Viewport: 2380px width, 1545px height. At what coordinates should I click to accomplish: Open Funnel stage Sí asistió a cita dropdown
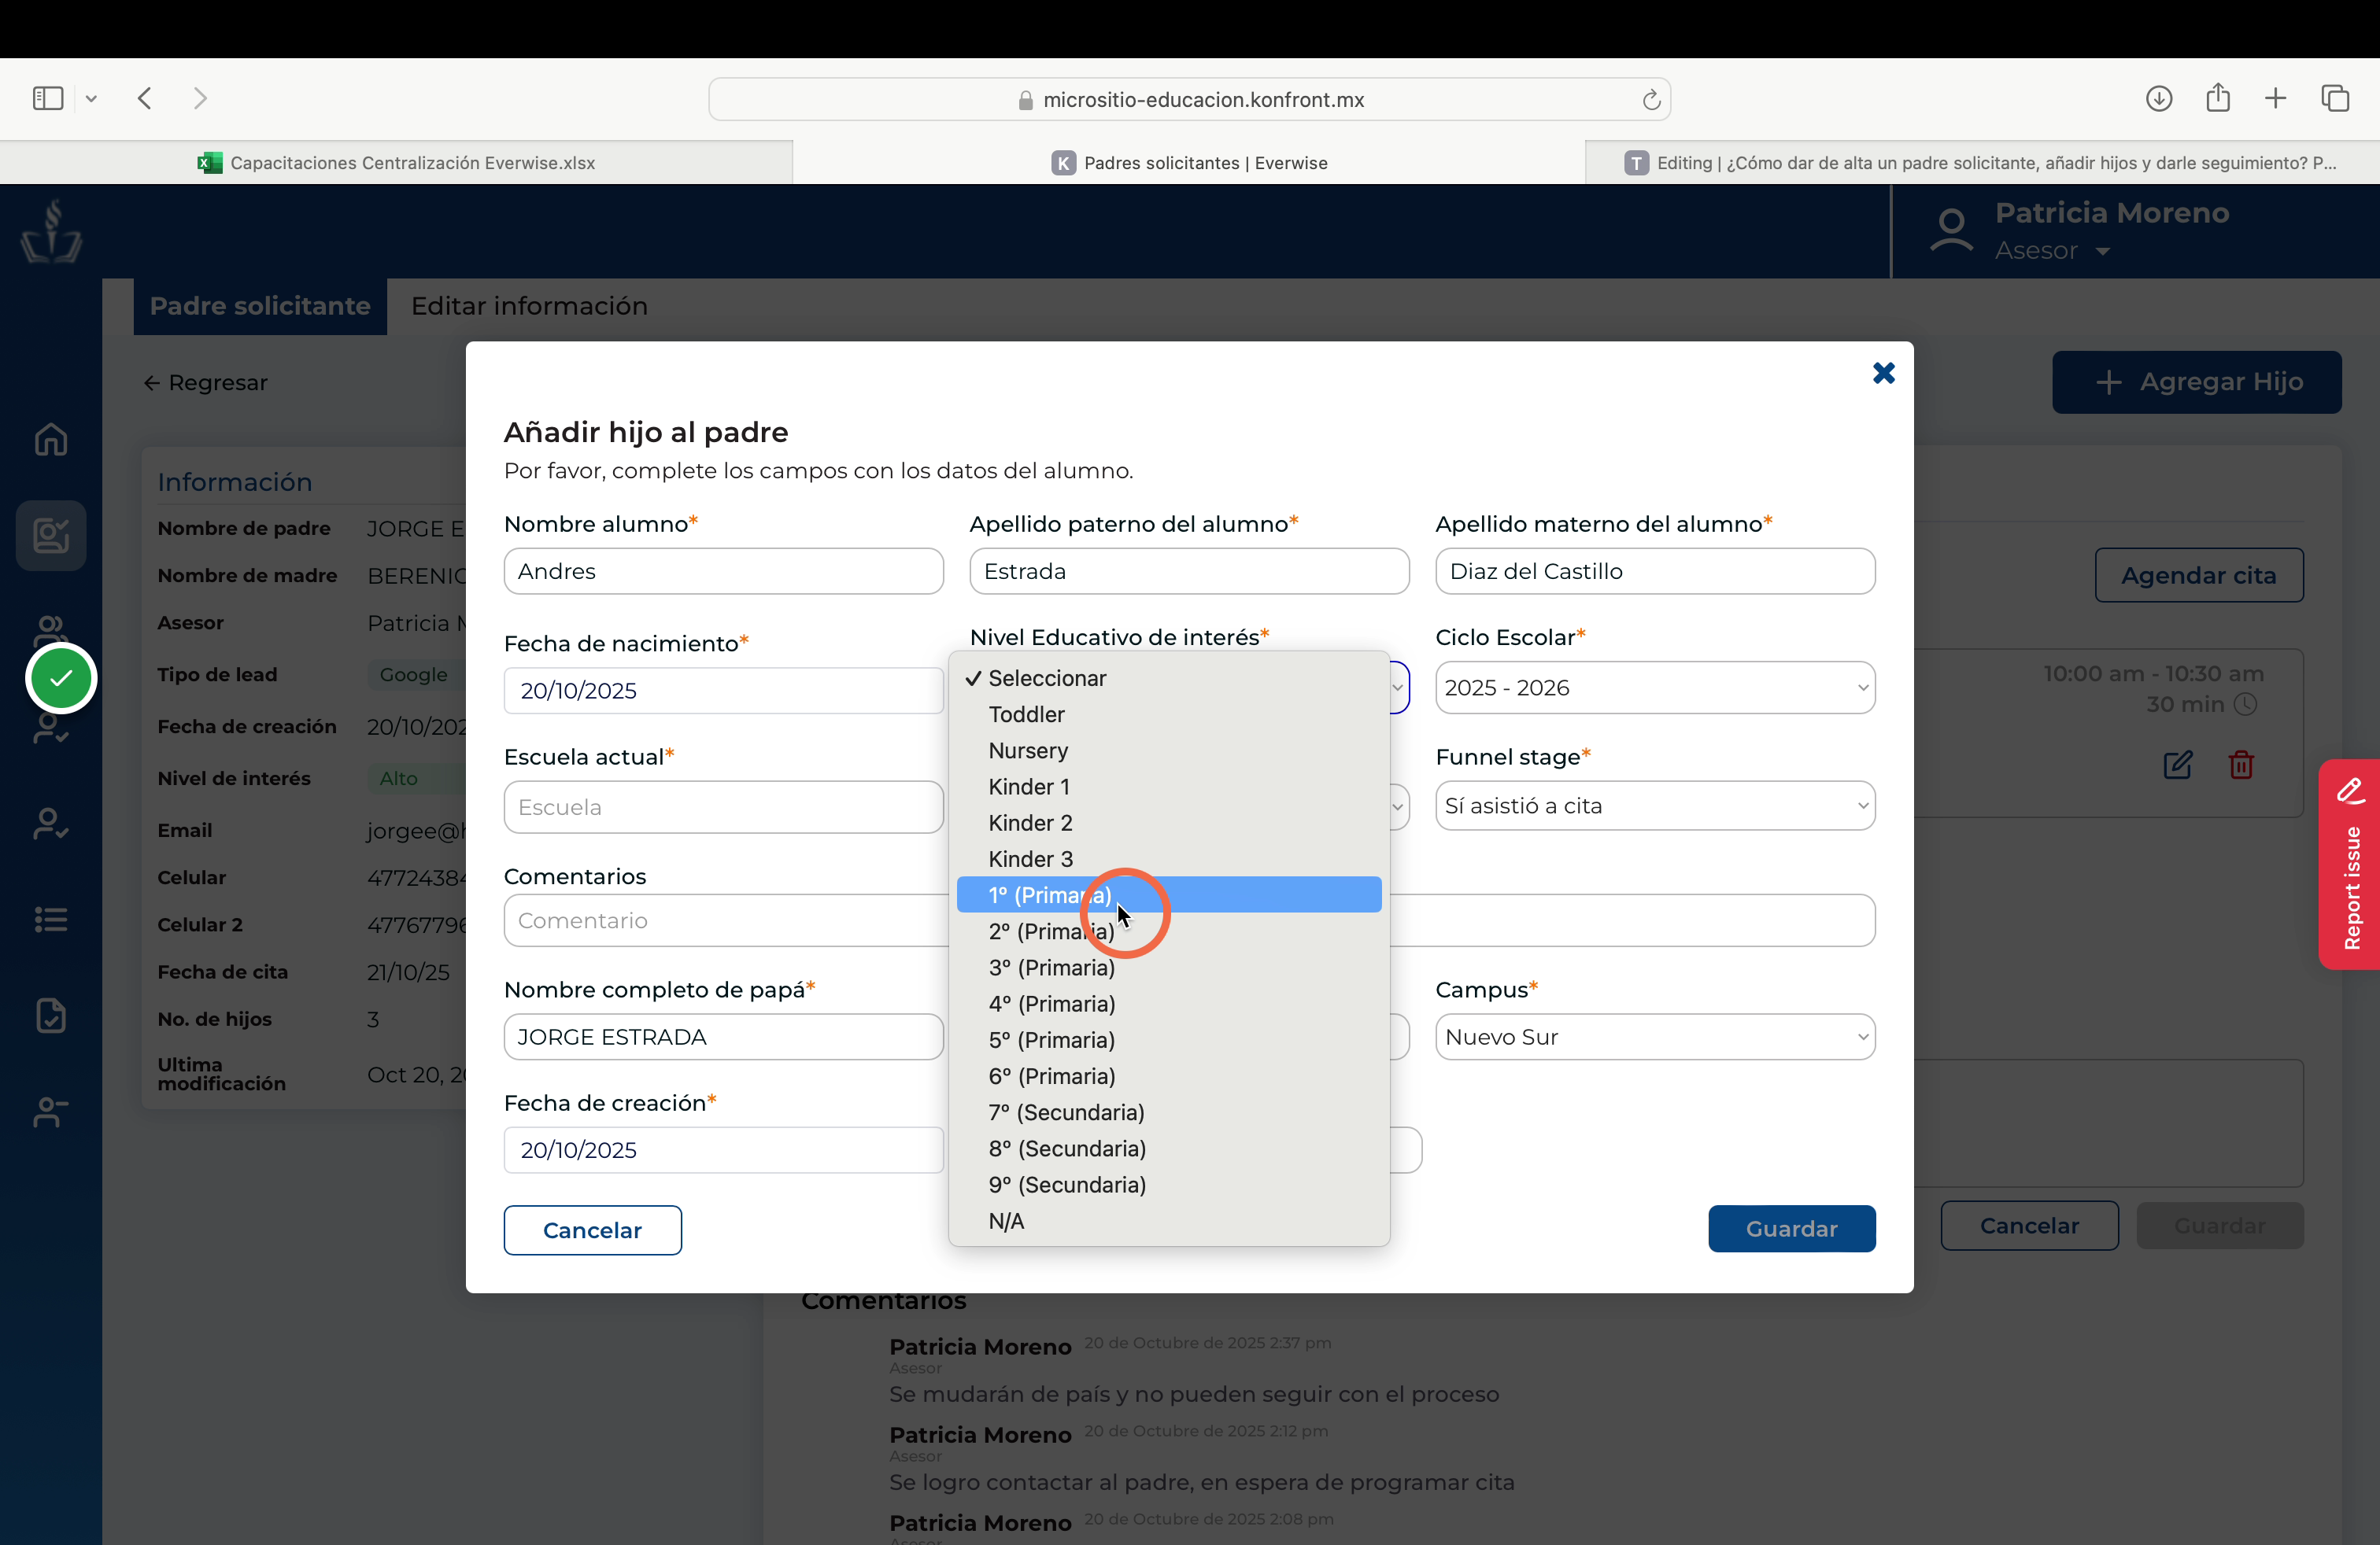[x=1655, y=806]
